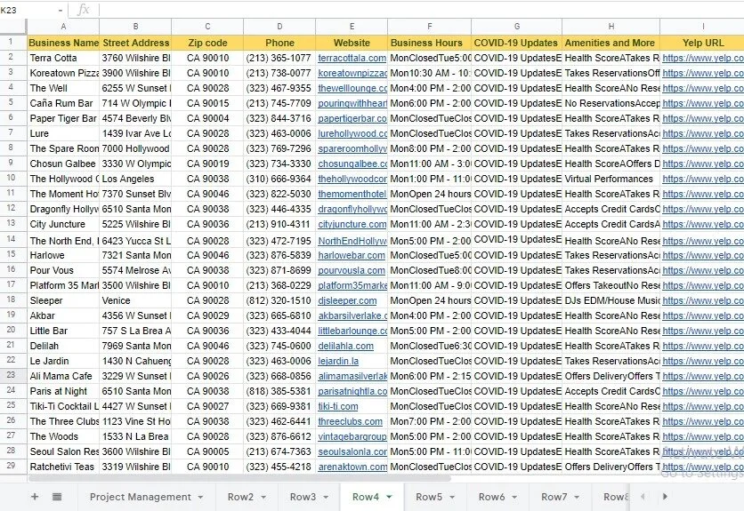
Task: Select the CA 90019 zip code cell
Action: [208, 164]
